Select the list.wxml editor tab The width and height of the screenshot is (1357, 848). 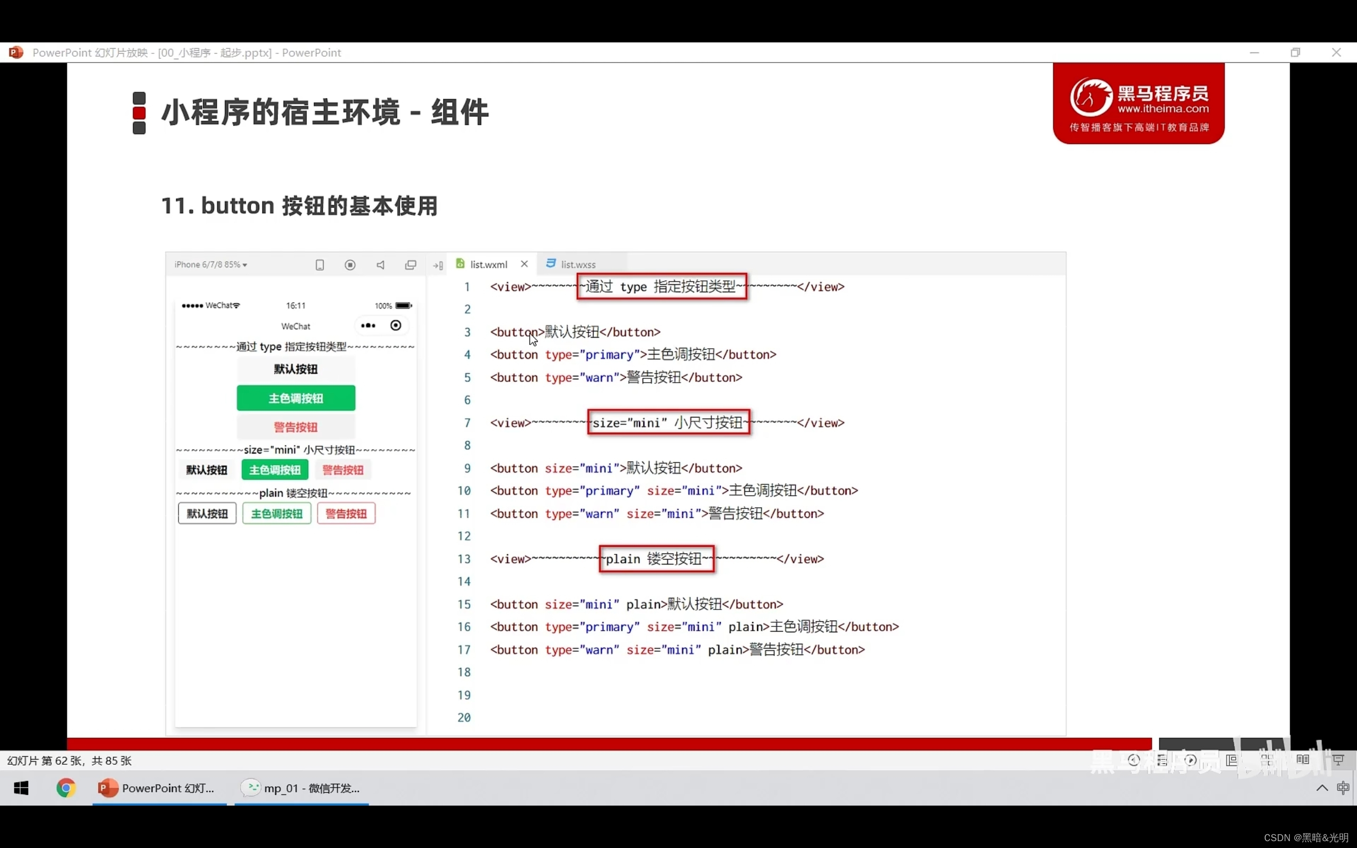pos(488,264)
